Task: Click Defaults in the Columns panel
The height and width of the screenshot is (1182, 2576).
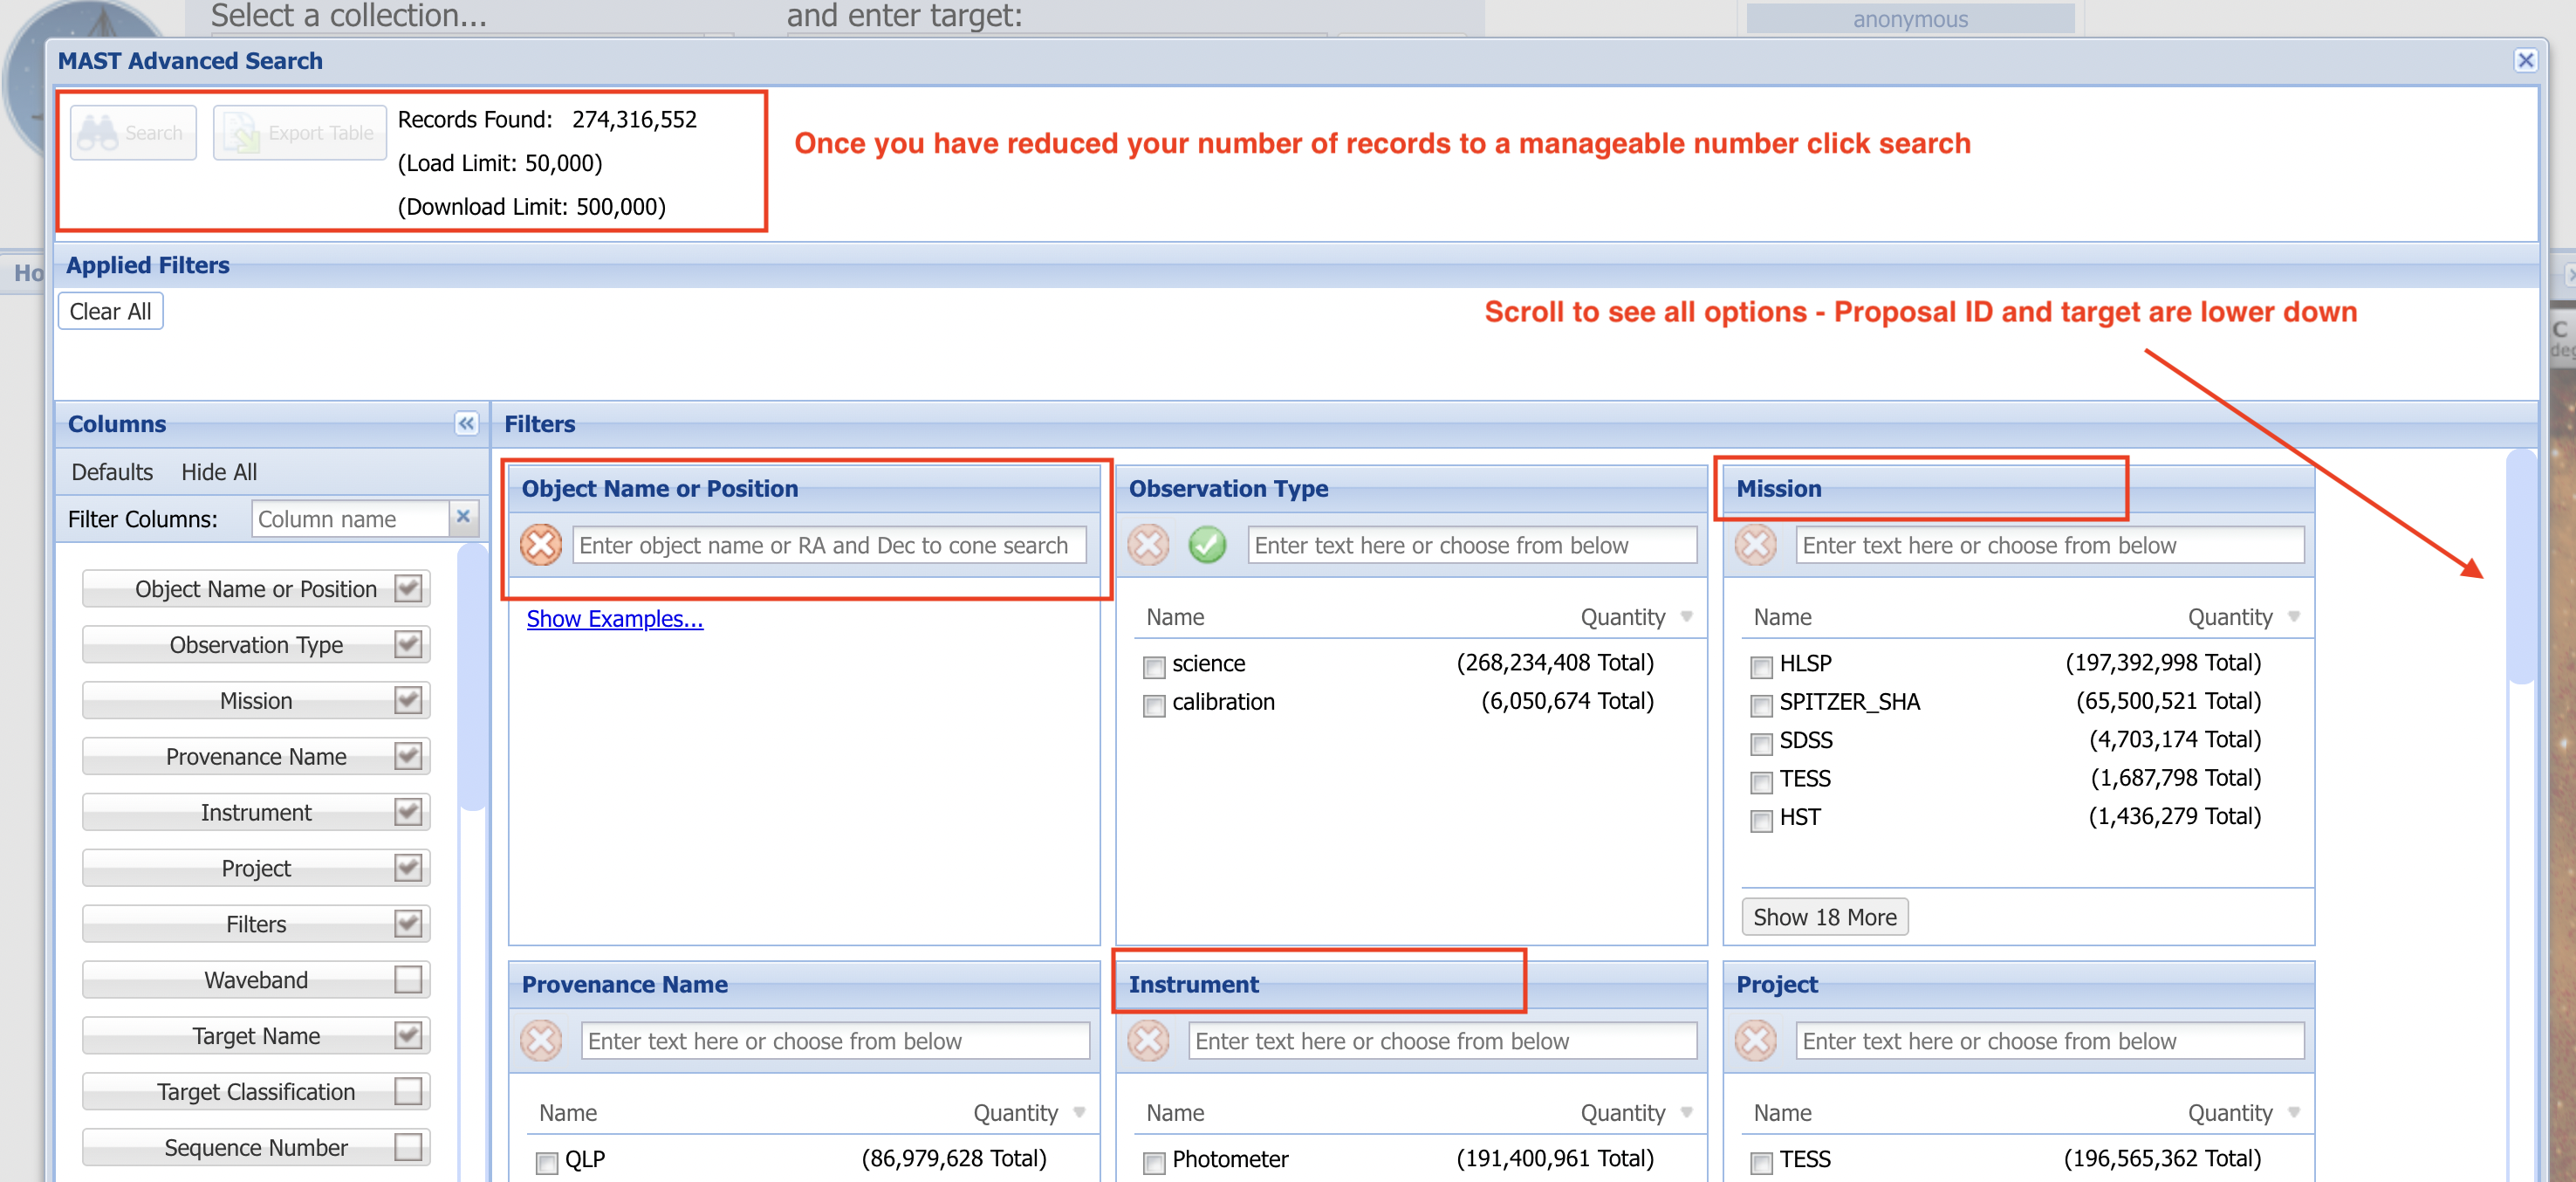Action: 112,472
